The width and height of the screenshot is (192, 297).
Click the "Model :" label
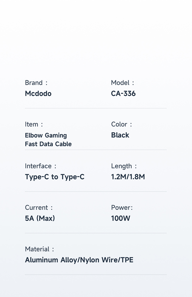point(122,83)
